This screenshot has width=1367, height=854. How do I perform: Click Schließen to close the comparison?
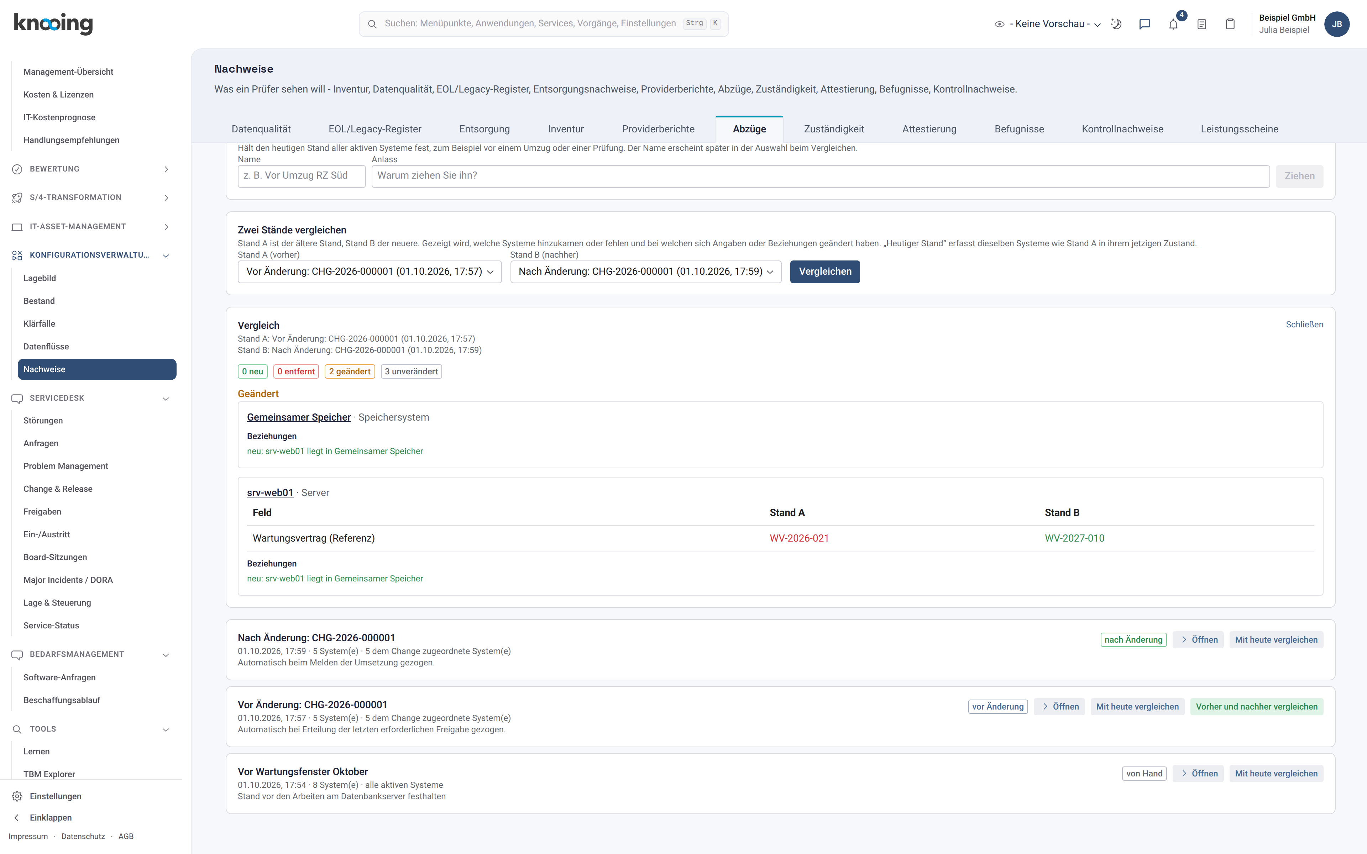1304,325
